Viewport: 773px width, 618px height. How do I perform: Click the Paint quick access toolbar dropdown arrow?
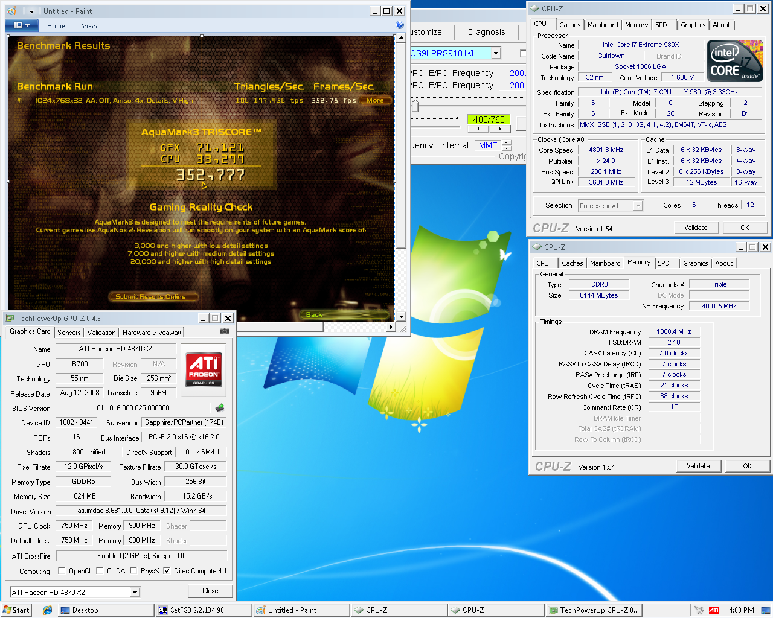[x=31, y=11]
